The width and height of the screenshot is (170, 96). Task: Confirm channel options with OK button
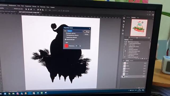coord(87,31)
